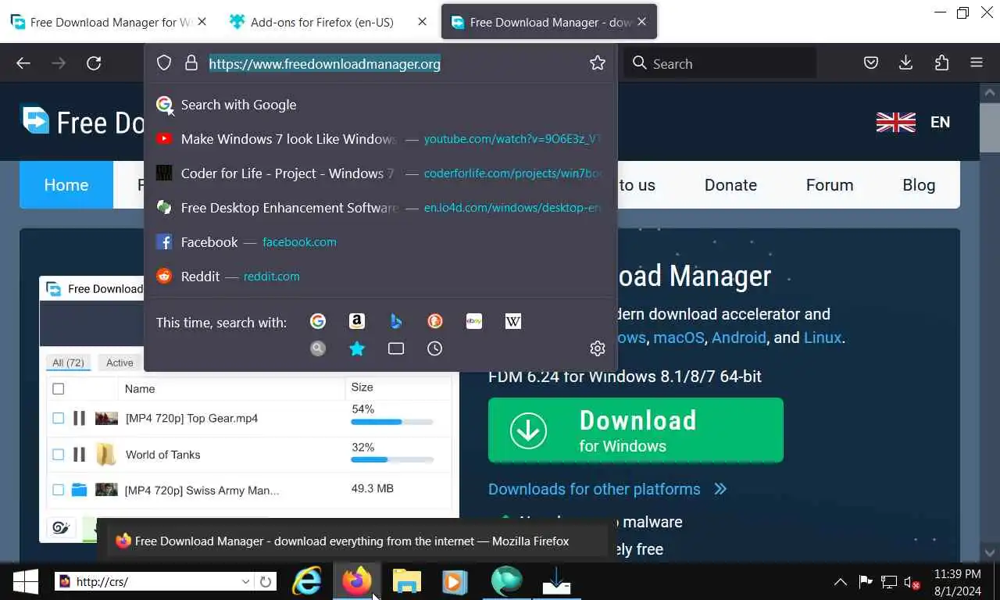Screen dimensions: 1000x600
Task: Follow the Android platform link
Action: 738,337
